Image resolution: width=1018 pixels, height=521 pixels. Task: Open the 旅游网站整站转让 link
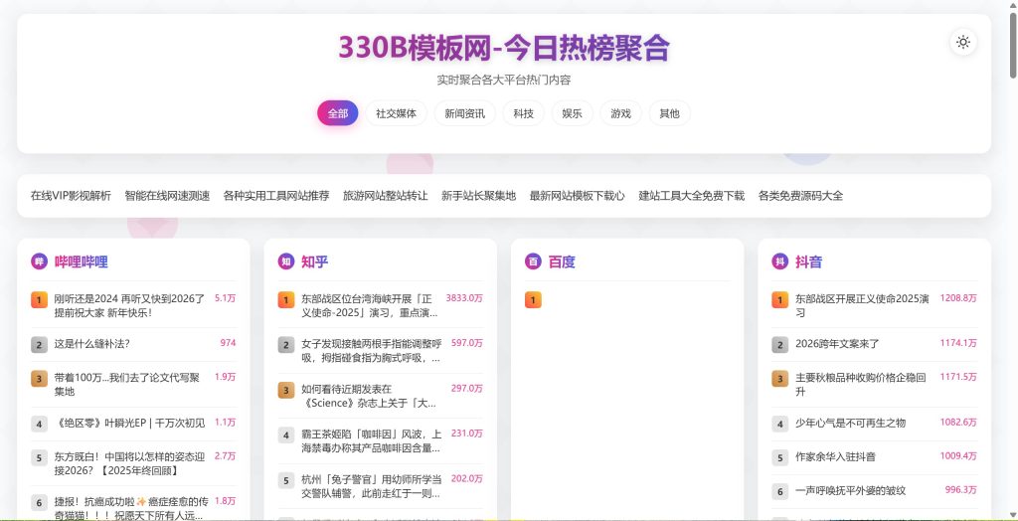coord(386,196)
